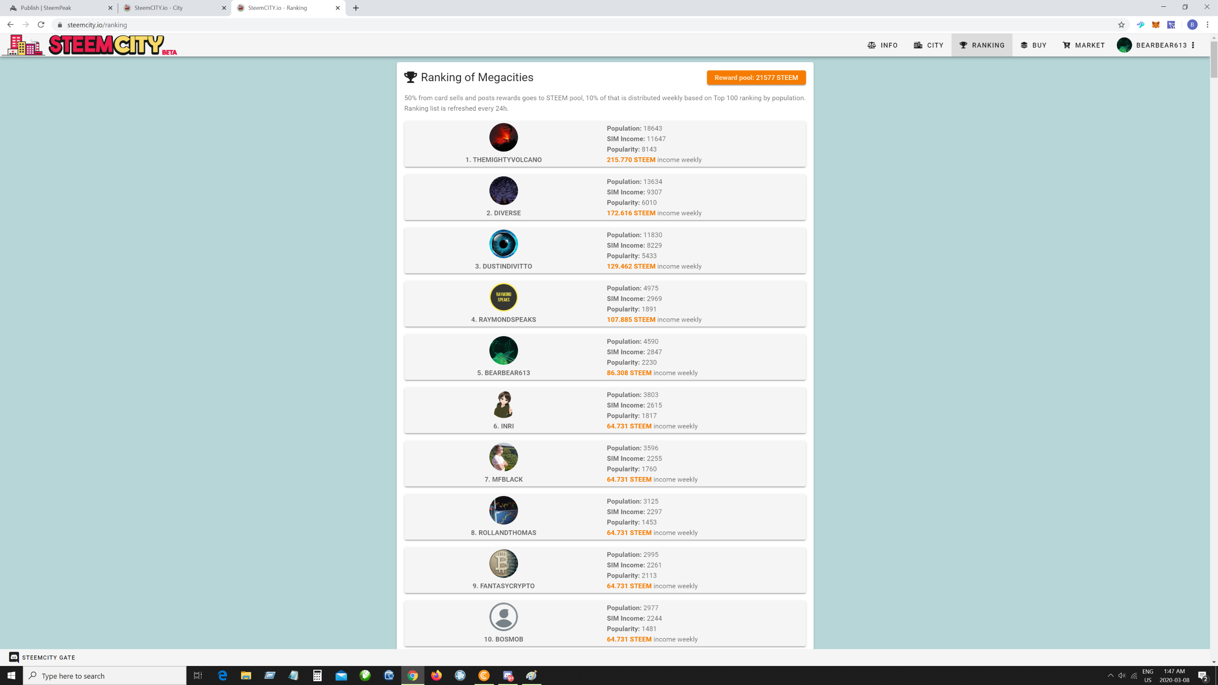
Task: Open the INFO page
Action: pyautogui.click(x=882, y=45)
